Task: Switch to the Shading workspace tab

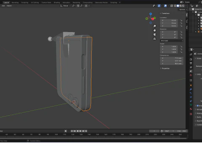Action: click(57, 3)
